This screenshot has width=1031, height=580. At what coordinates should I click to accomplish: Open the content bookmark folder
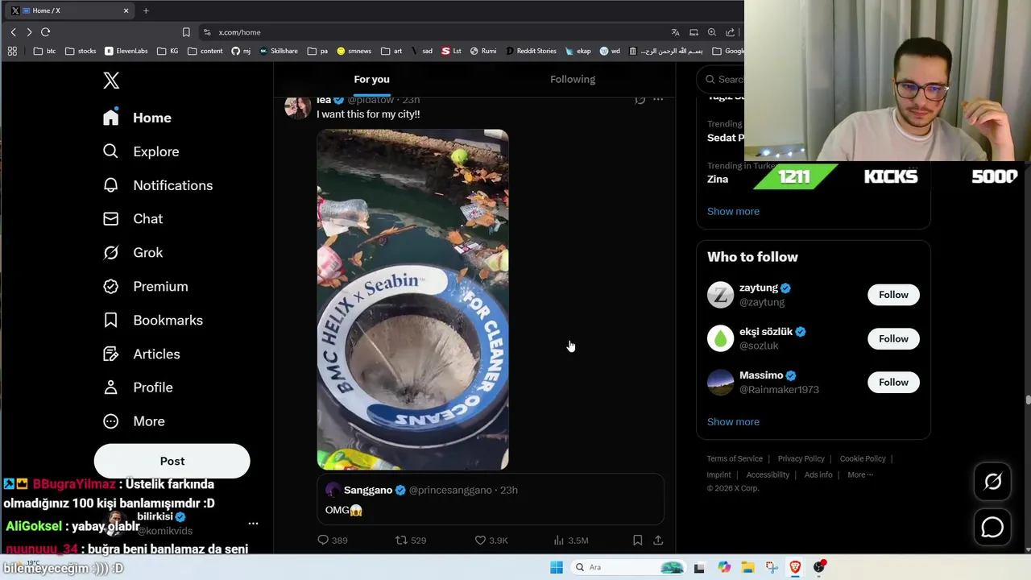coord(205,51)
